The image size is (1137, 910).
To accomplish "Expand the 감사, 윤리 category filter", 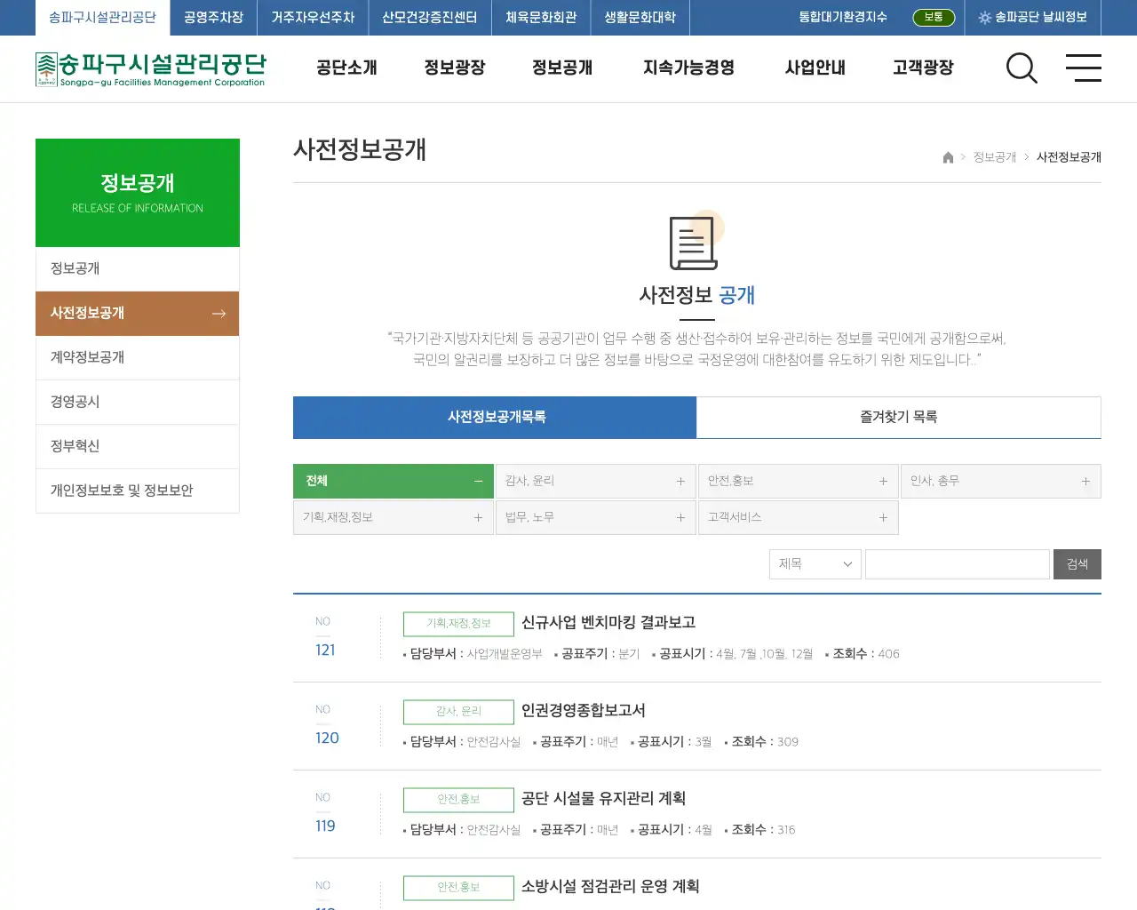I will coord(680,481).
